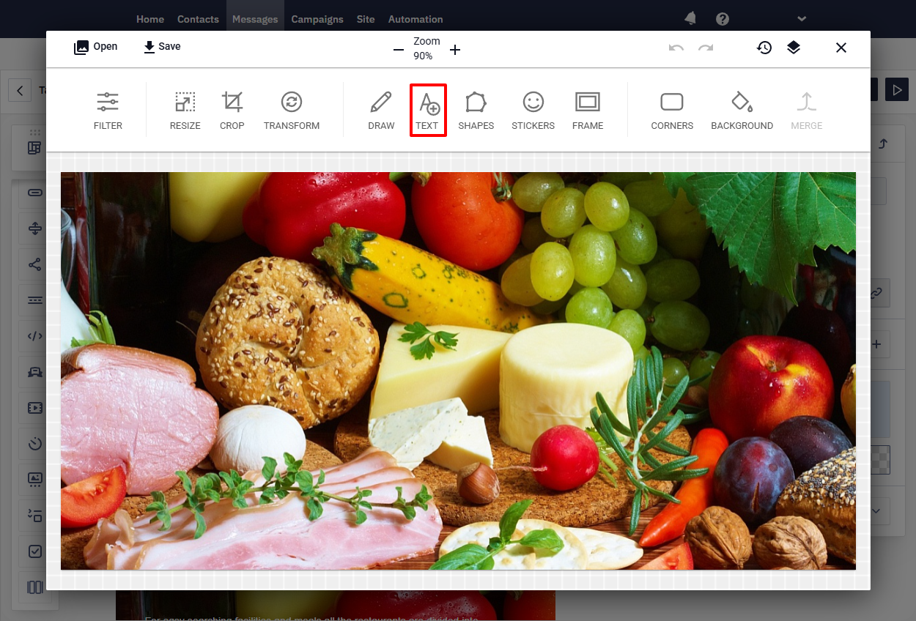
Task: Add text with the Text tool
Action: tap(428, 111)
